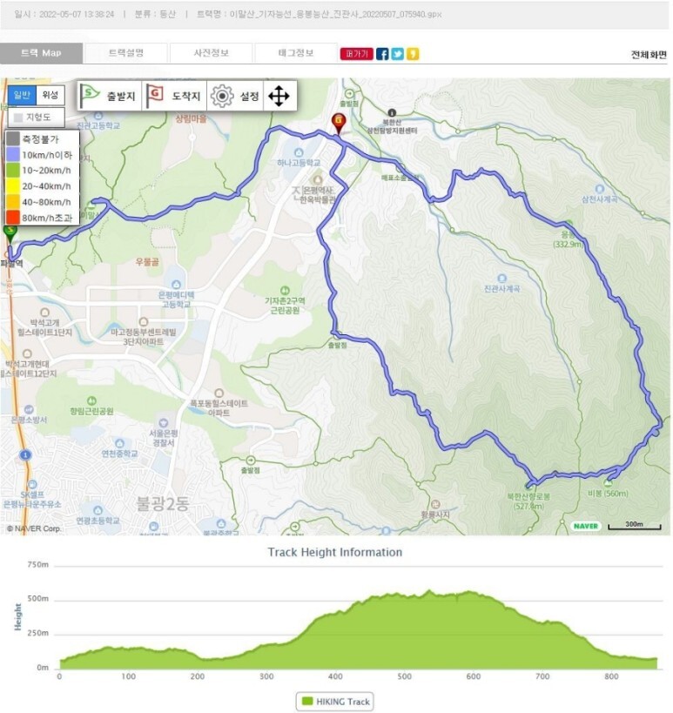Image resolution: width=673 pixels, height=713 pixels.
Task: Click the 황룡사지 site marker
Action: [435, 504]
